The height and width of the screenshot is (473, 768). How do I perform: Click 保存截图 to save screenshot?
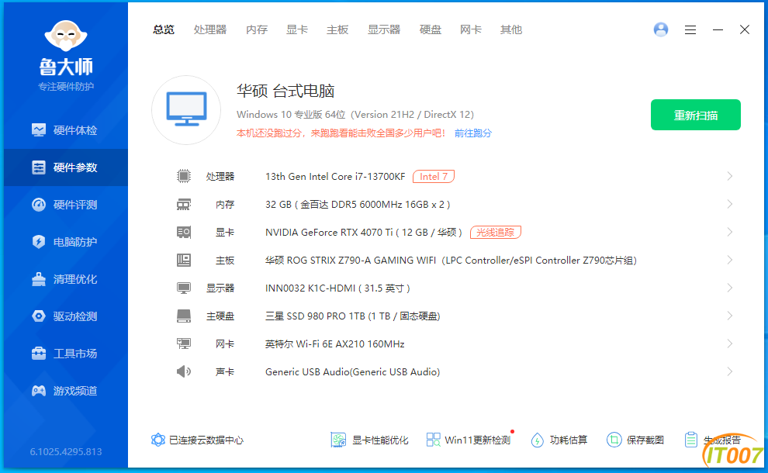pyautogui.click(x=635, y=440)
